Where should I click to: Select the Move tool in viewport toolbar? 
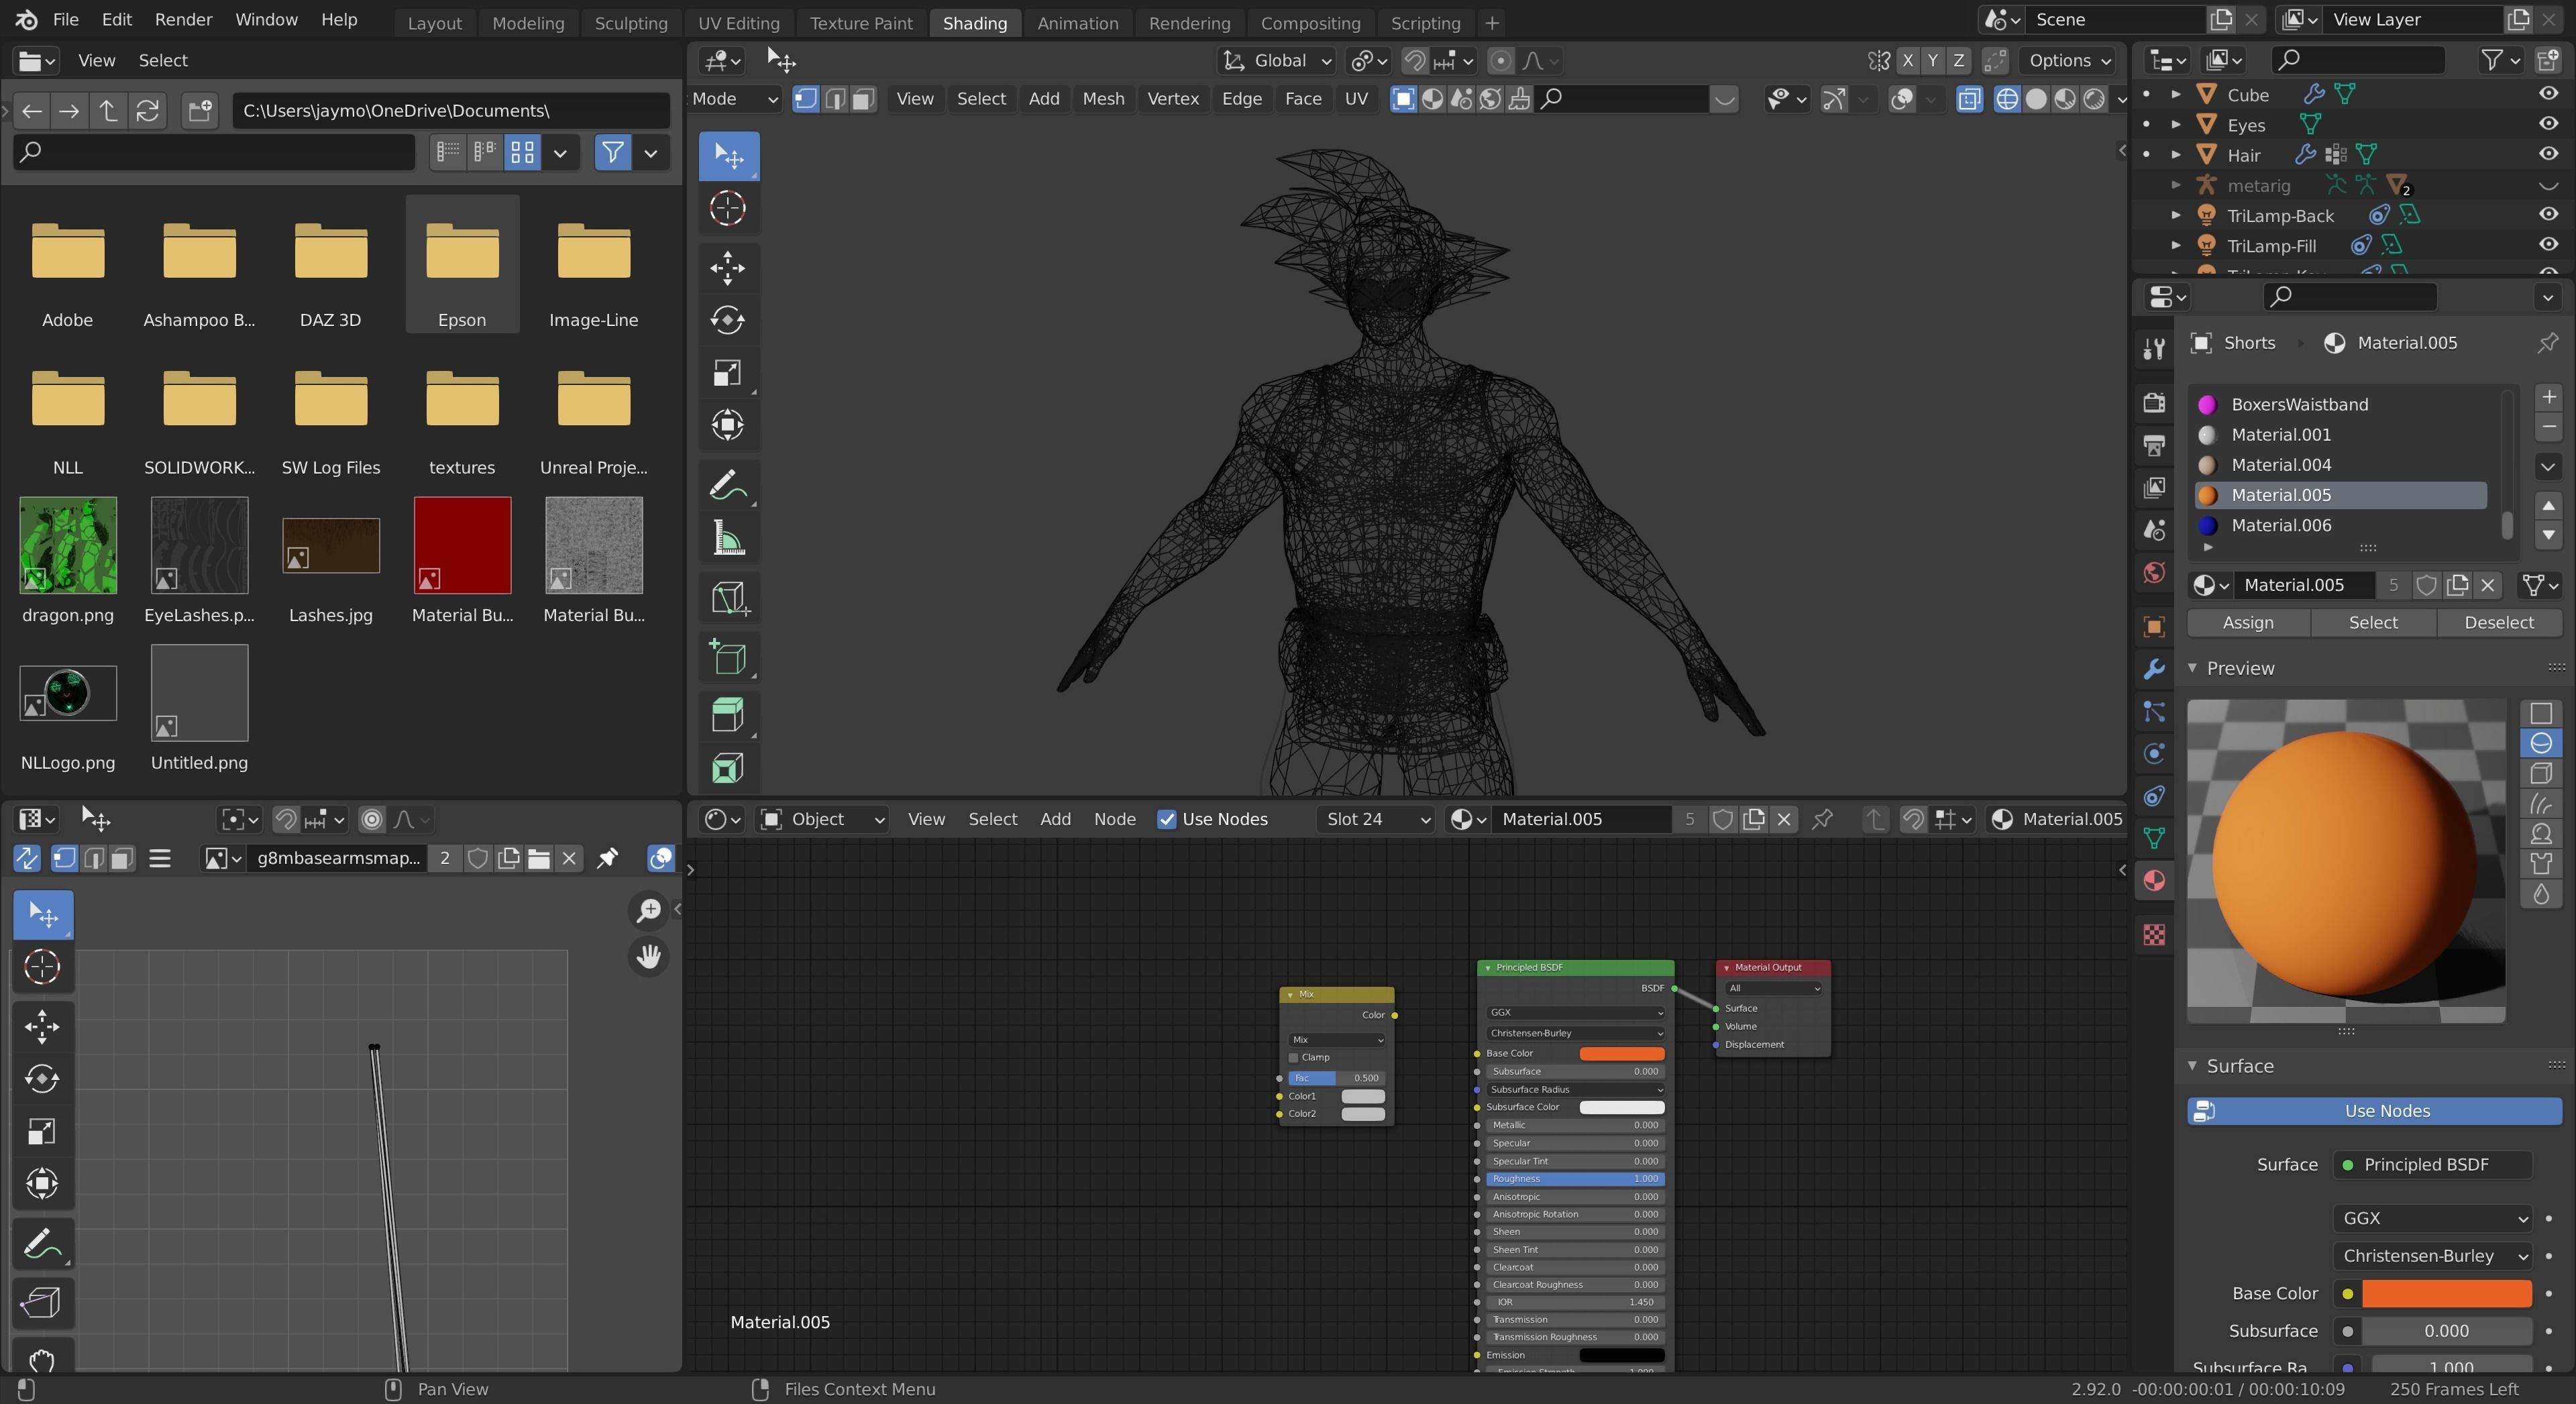pyautogui.click(x=728, y=268)
